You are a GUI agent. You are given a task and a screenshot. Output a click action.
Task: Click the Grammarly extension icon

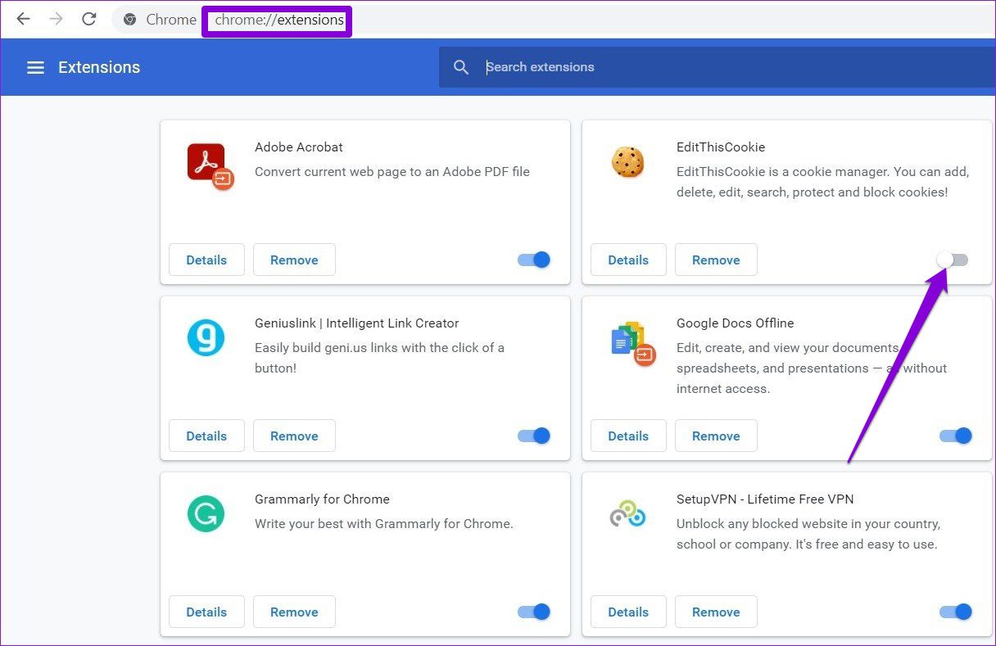tap(206, 513)
